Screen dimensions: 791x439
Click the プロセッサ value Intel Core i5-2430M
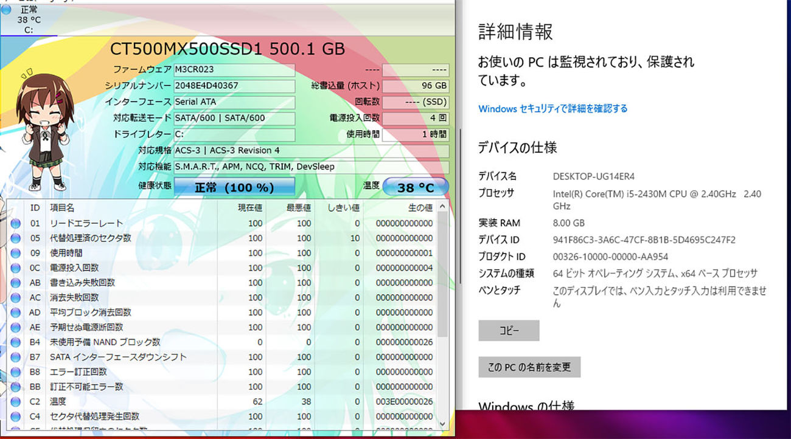pos(657,199)
